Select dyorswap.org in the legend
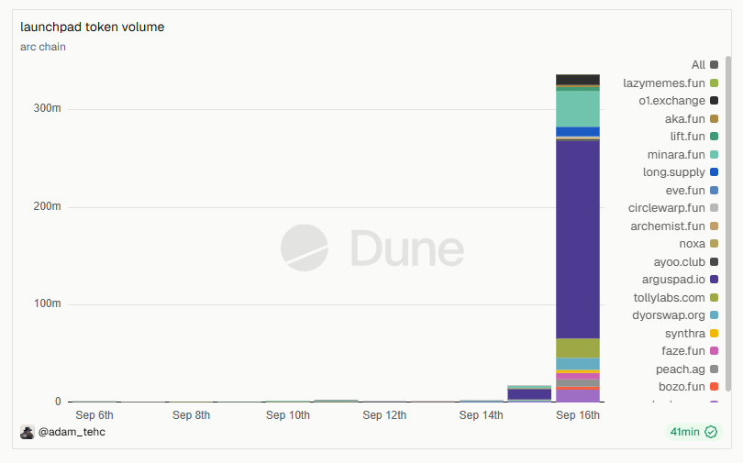Image resolution: width=743 pixels, height=463 pixels. 675,315
